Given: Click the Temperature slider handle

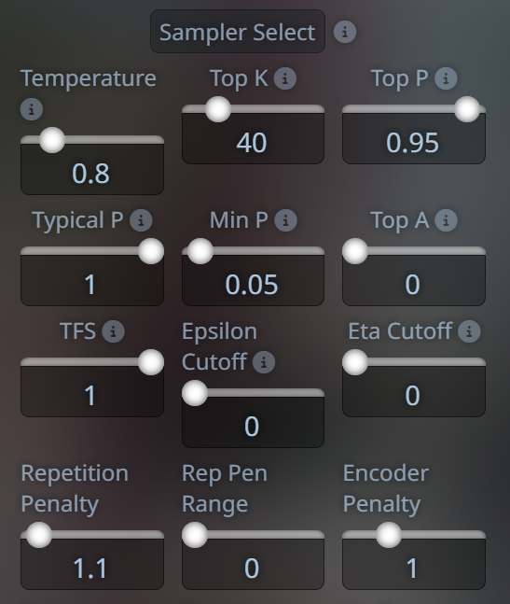Looking at the screenshot, I should [x=52, y=140].
